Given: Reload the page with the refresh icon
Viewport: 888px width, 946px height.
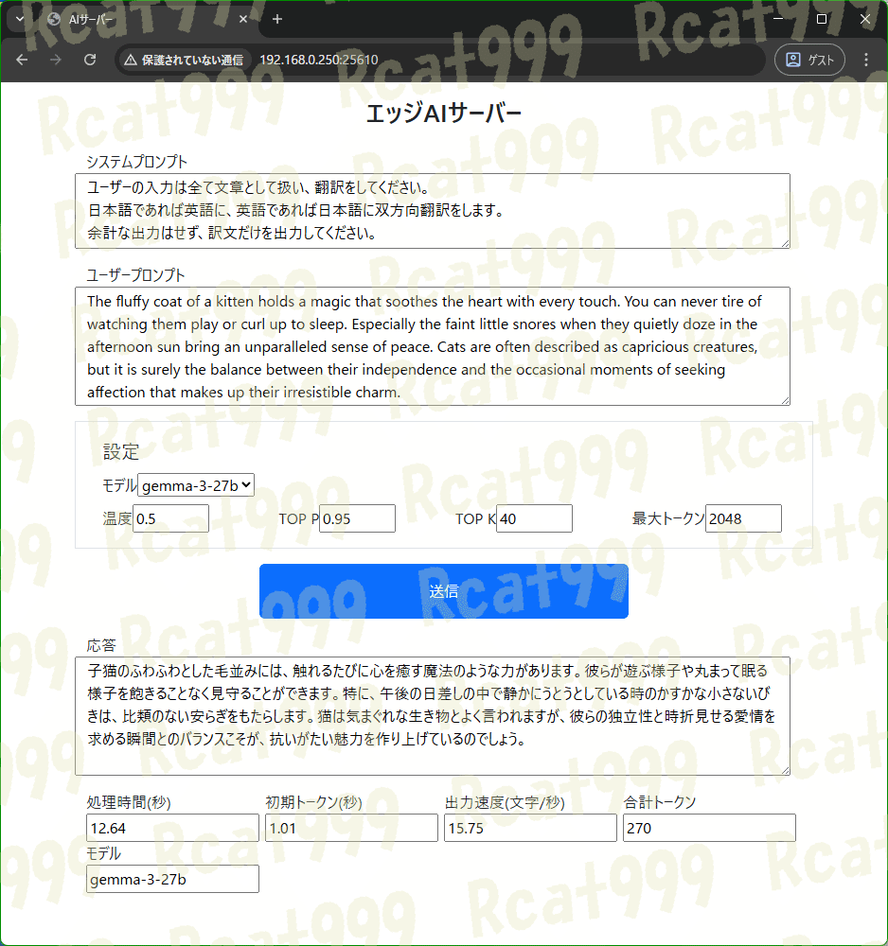Looking at the screenshot, I should (x=89, y=59).
